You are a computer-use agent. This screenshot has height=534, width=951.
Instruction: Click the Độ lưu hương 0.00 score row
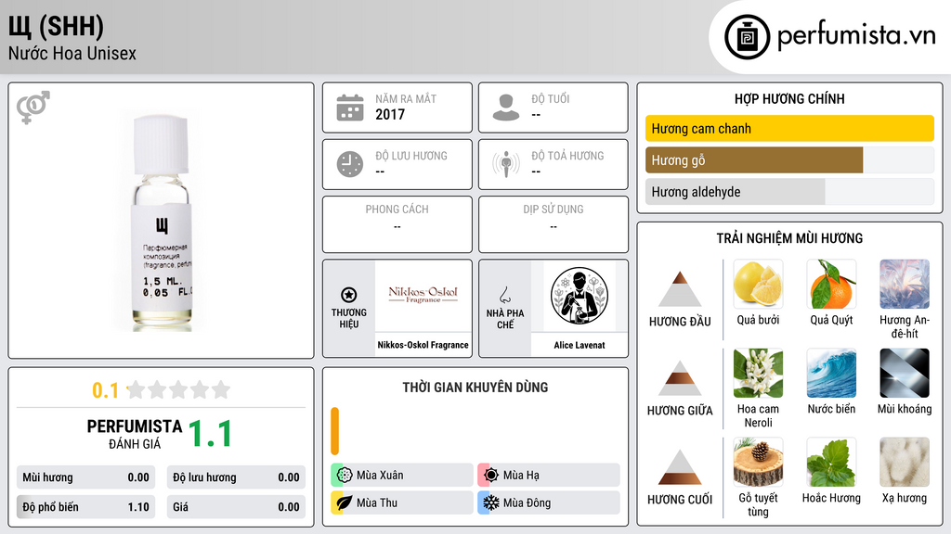pos(236,477)
